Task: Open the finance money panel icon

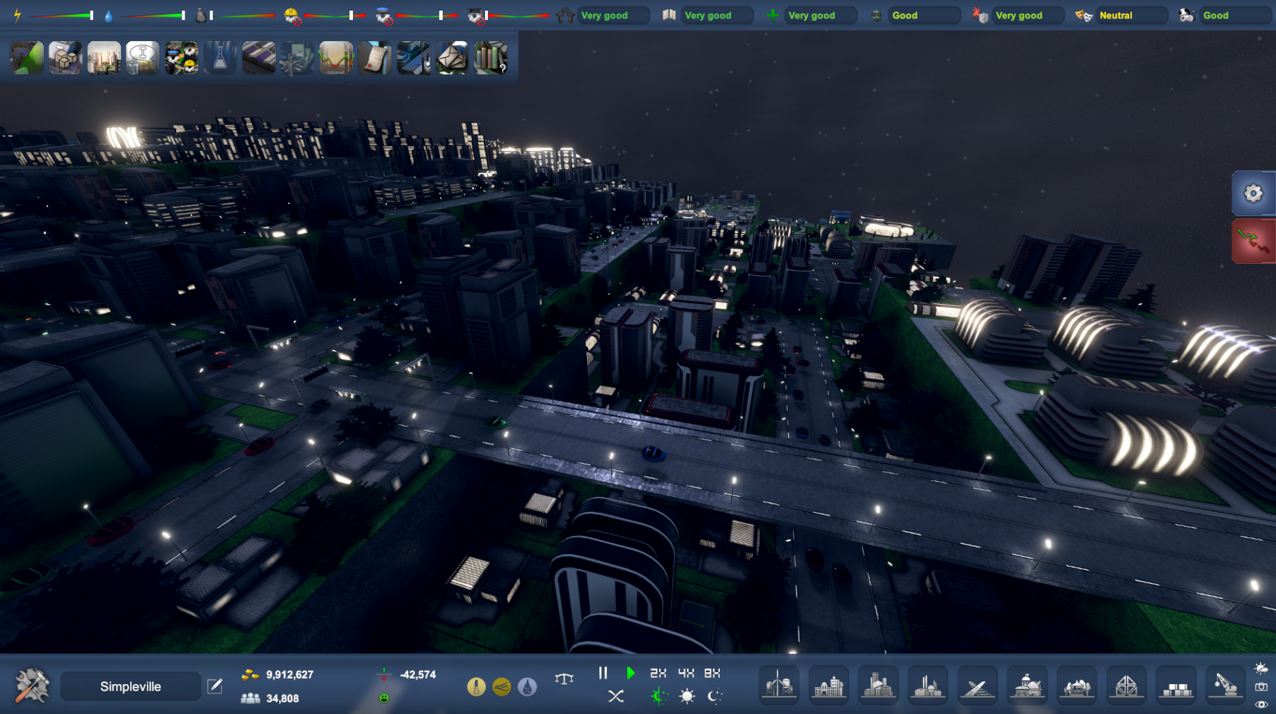Action: 297,58
